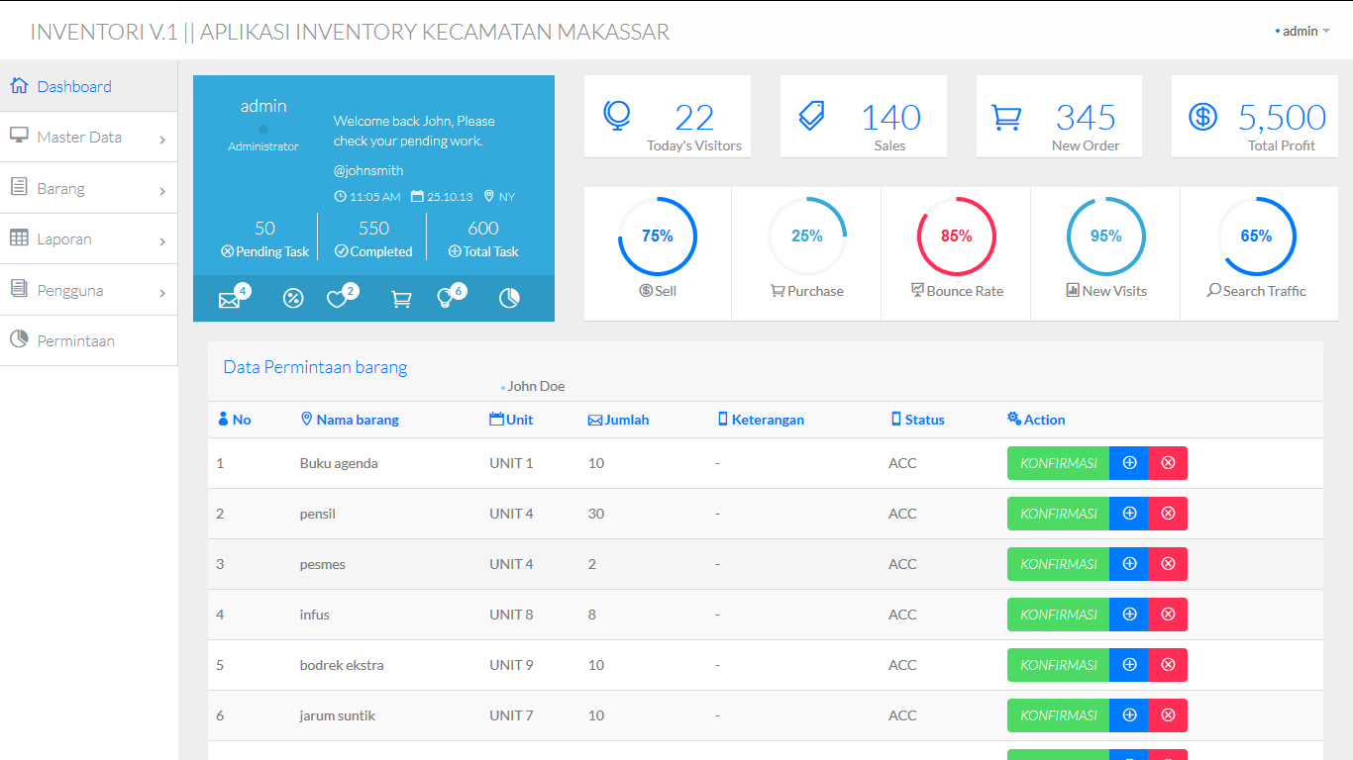Click the 85% Bounce Rate circular gauge

[x=956, y=237]
